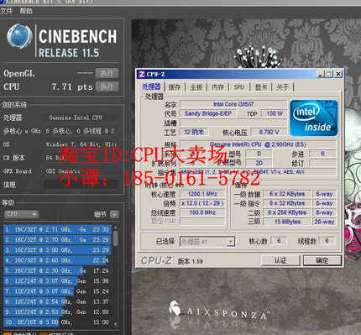Click the L3 cache value 15 MBytes
This screenshot has height=335, width=361.
click(287, 222)
